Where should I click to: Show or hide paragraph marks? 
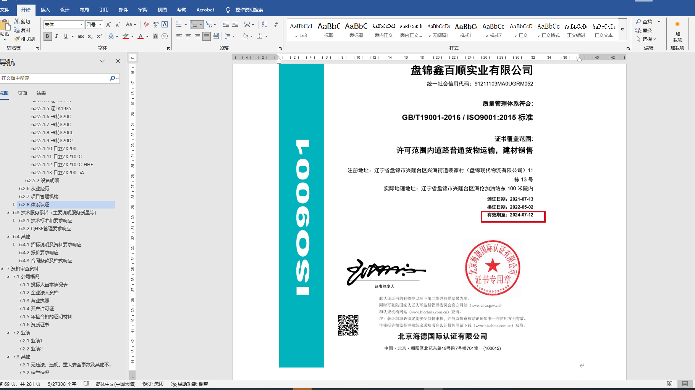point(276,25)
